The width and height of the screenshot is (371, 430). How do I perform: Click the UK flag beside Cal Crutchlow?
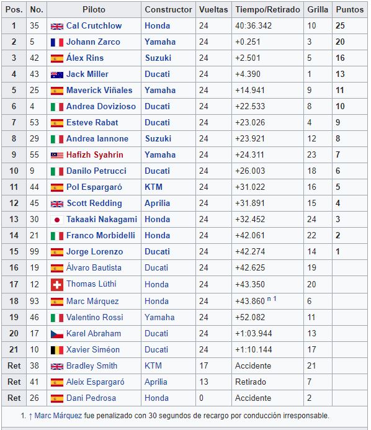(57, 26)
